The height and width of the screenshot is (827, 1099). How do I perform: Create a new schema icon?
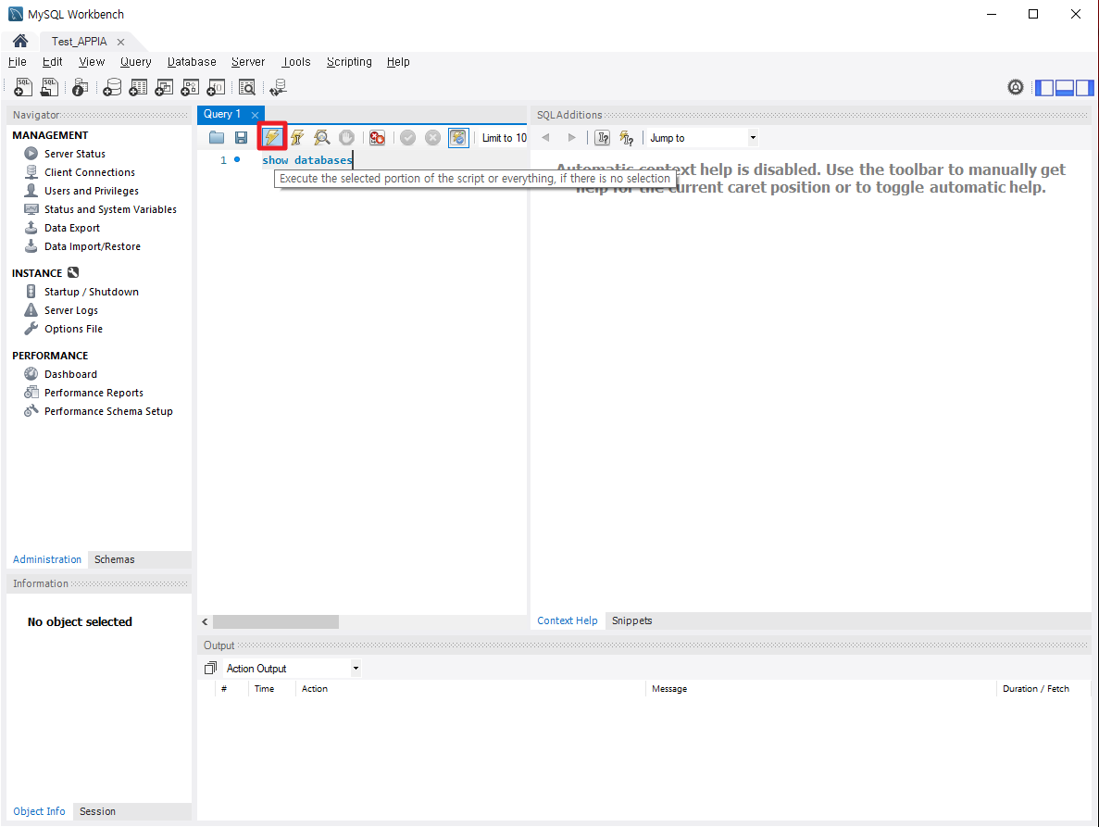pyautogui.click(x=112, y=87)
